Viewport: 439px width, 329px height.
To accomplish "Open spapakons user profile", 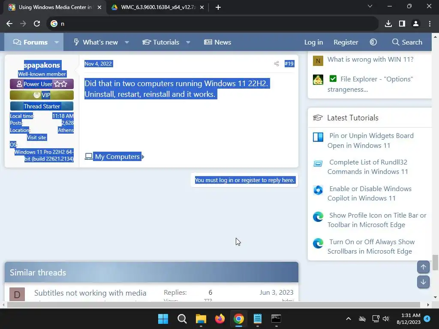I will pyautogui.click(x=42, y=65).
